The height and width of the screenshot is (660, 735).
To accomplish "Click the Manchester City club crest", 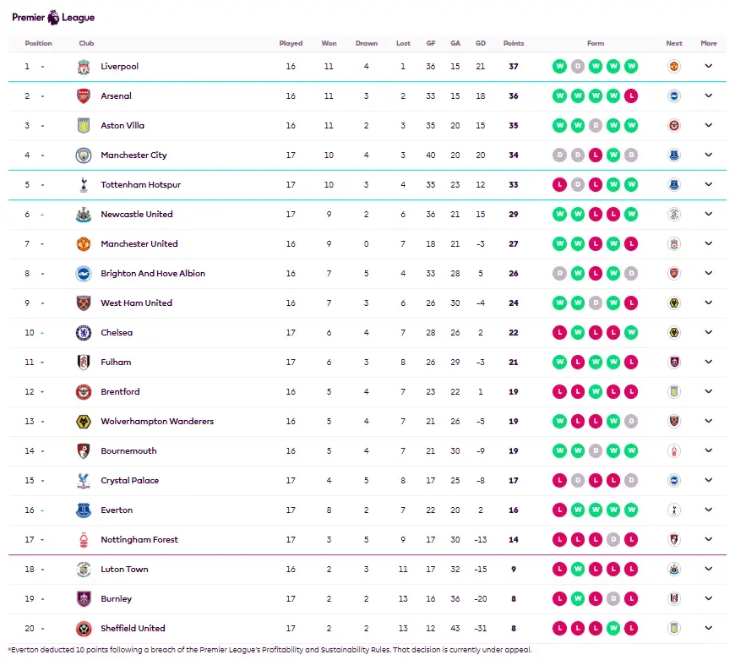I will pos(84,155).
